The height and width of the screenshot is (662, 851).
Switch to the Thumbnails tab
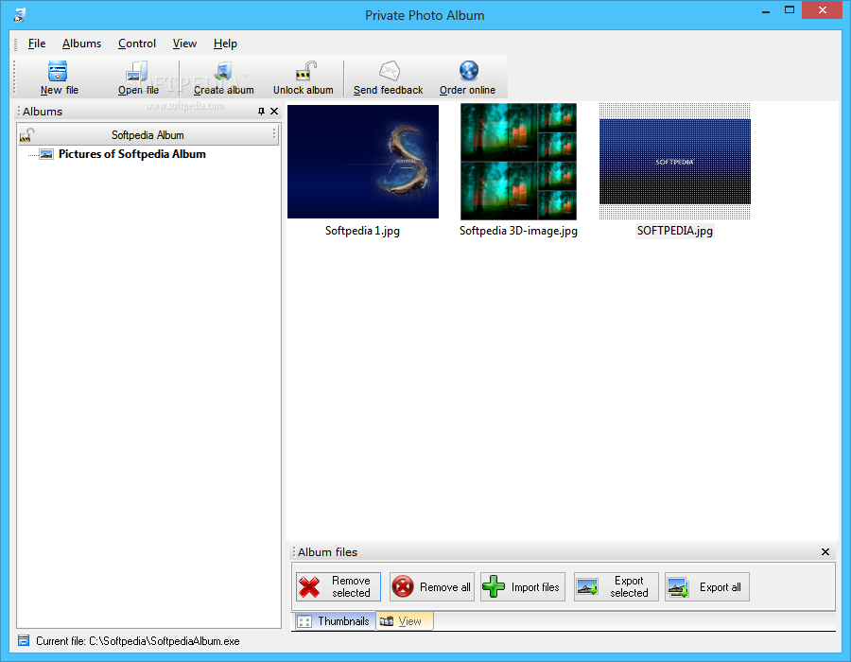335,621
